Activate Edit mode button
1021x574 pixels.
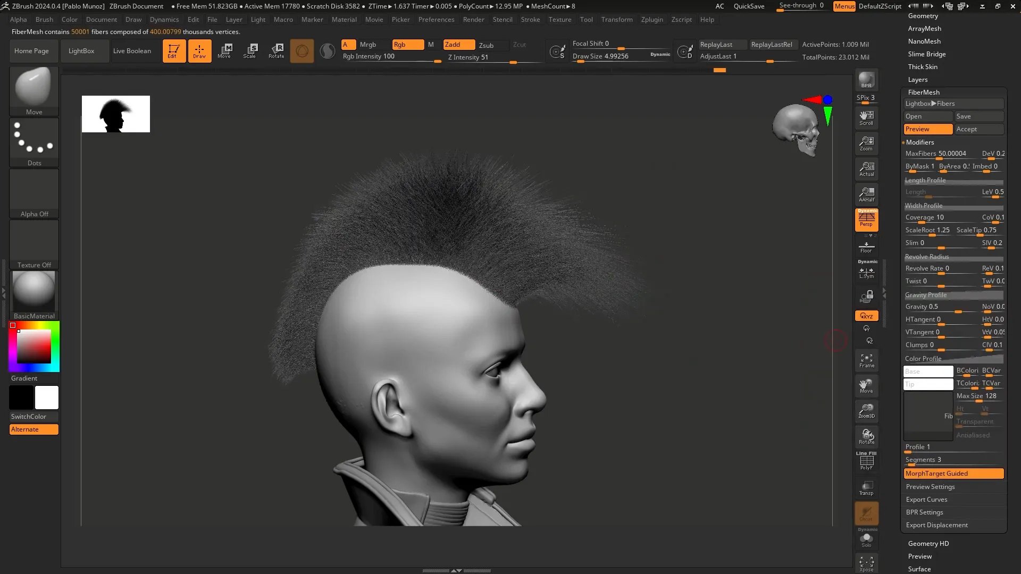point(174,51)
